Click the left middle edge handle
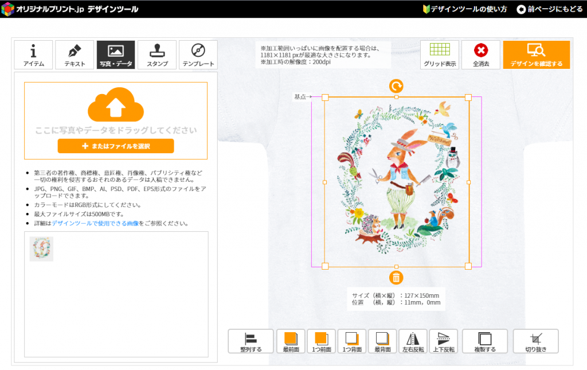 [x=324, y=182]
